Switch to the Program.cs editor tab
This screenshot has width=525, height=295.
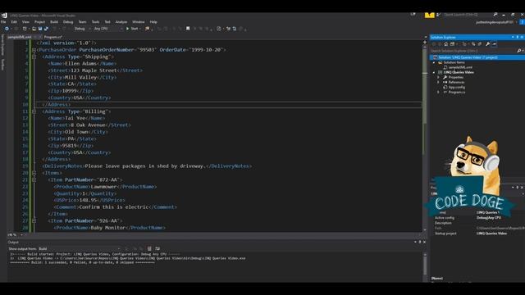pos(53,37)
